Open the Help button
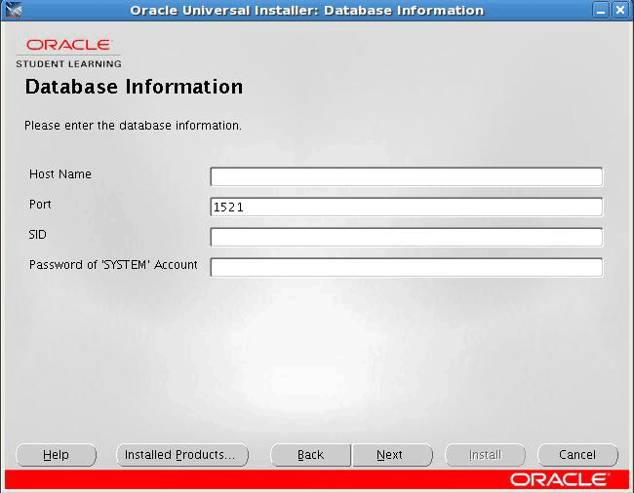The image size is (634, 493). [x=57, y=455]
